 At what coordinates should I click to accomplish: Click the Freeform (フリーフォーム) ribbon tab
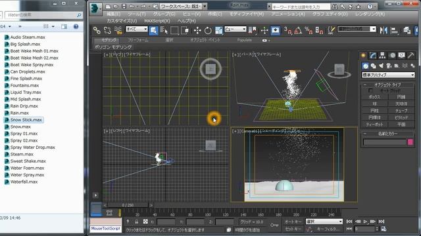point(138,40)
